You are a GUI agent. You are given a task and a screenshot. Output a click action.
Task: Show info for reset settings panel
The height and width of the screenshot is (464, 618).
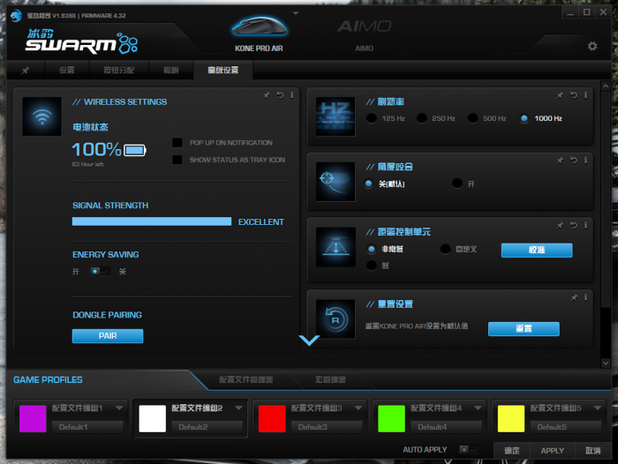(584, 297)
